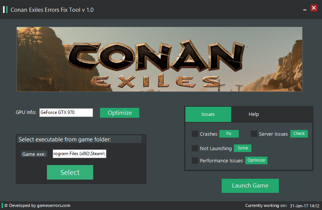This screenshot has width=322, height=210.
Task: Minimize the Fix Tool window
Action: (305, 10)
